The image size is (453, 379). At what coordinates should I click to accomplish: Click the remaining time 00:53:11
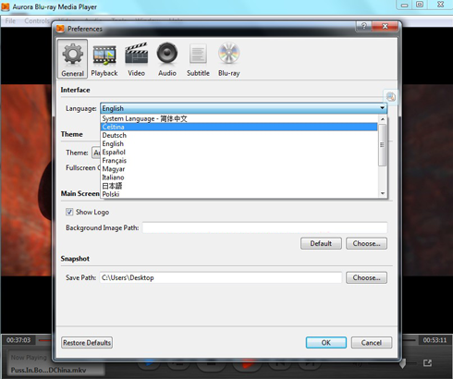coord(435,340)
